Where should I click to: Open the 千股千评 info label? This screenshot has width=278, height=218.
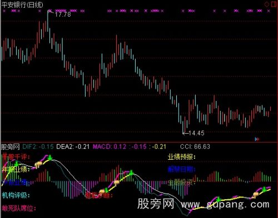pyautogui.click(x=16, y=157)
